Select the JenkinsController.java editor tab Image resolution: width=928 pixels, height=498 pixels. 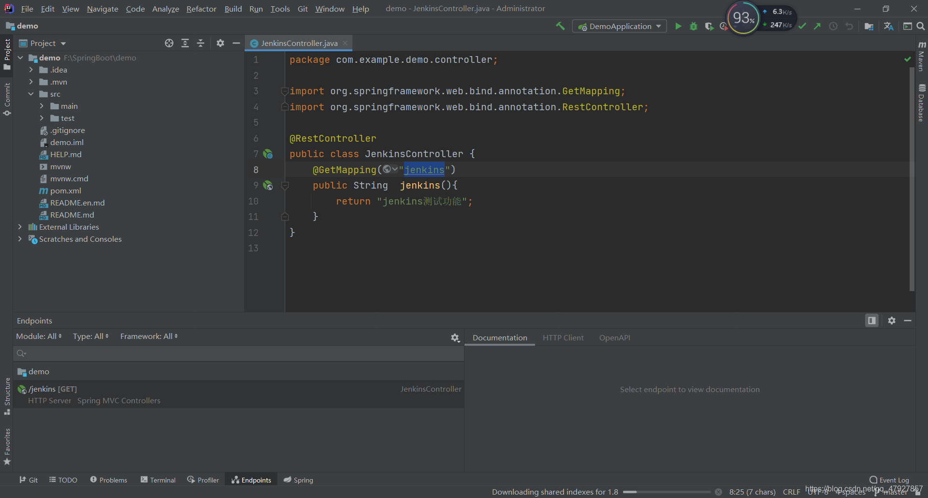pos(299,43)
